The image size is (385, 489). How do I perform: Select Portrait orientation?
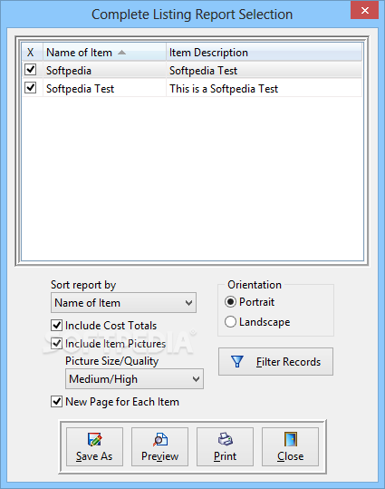[230, 302]
